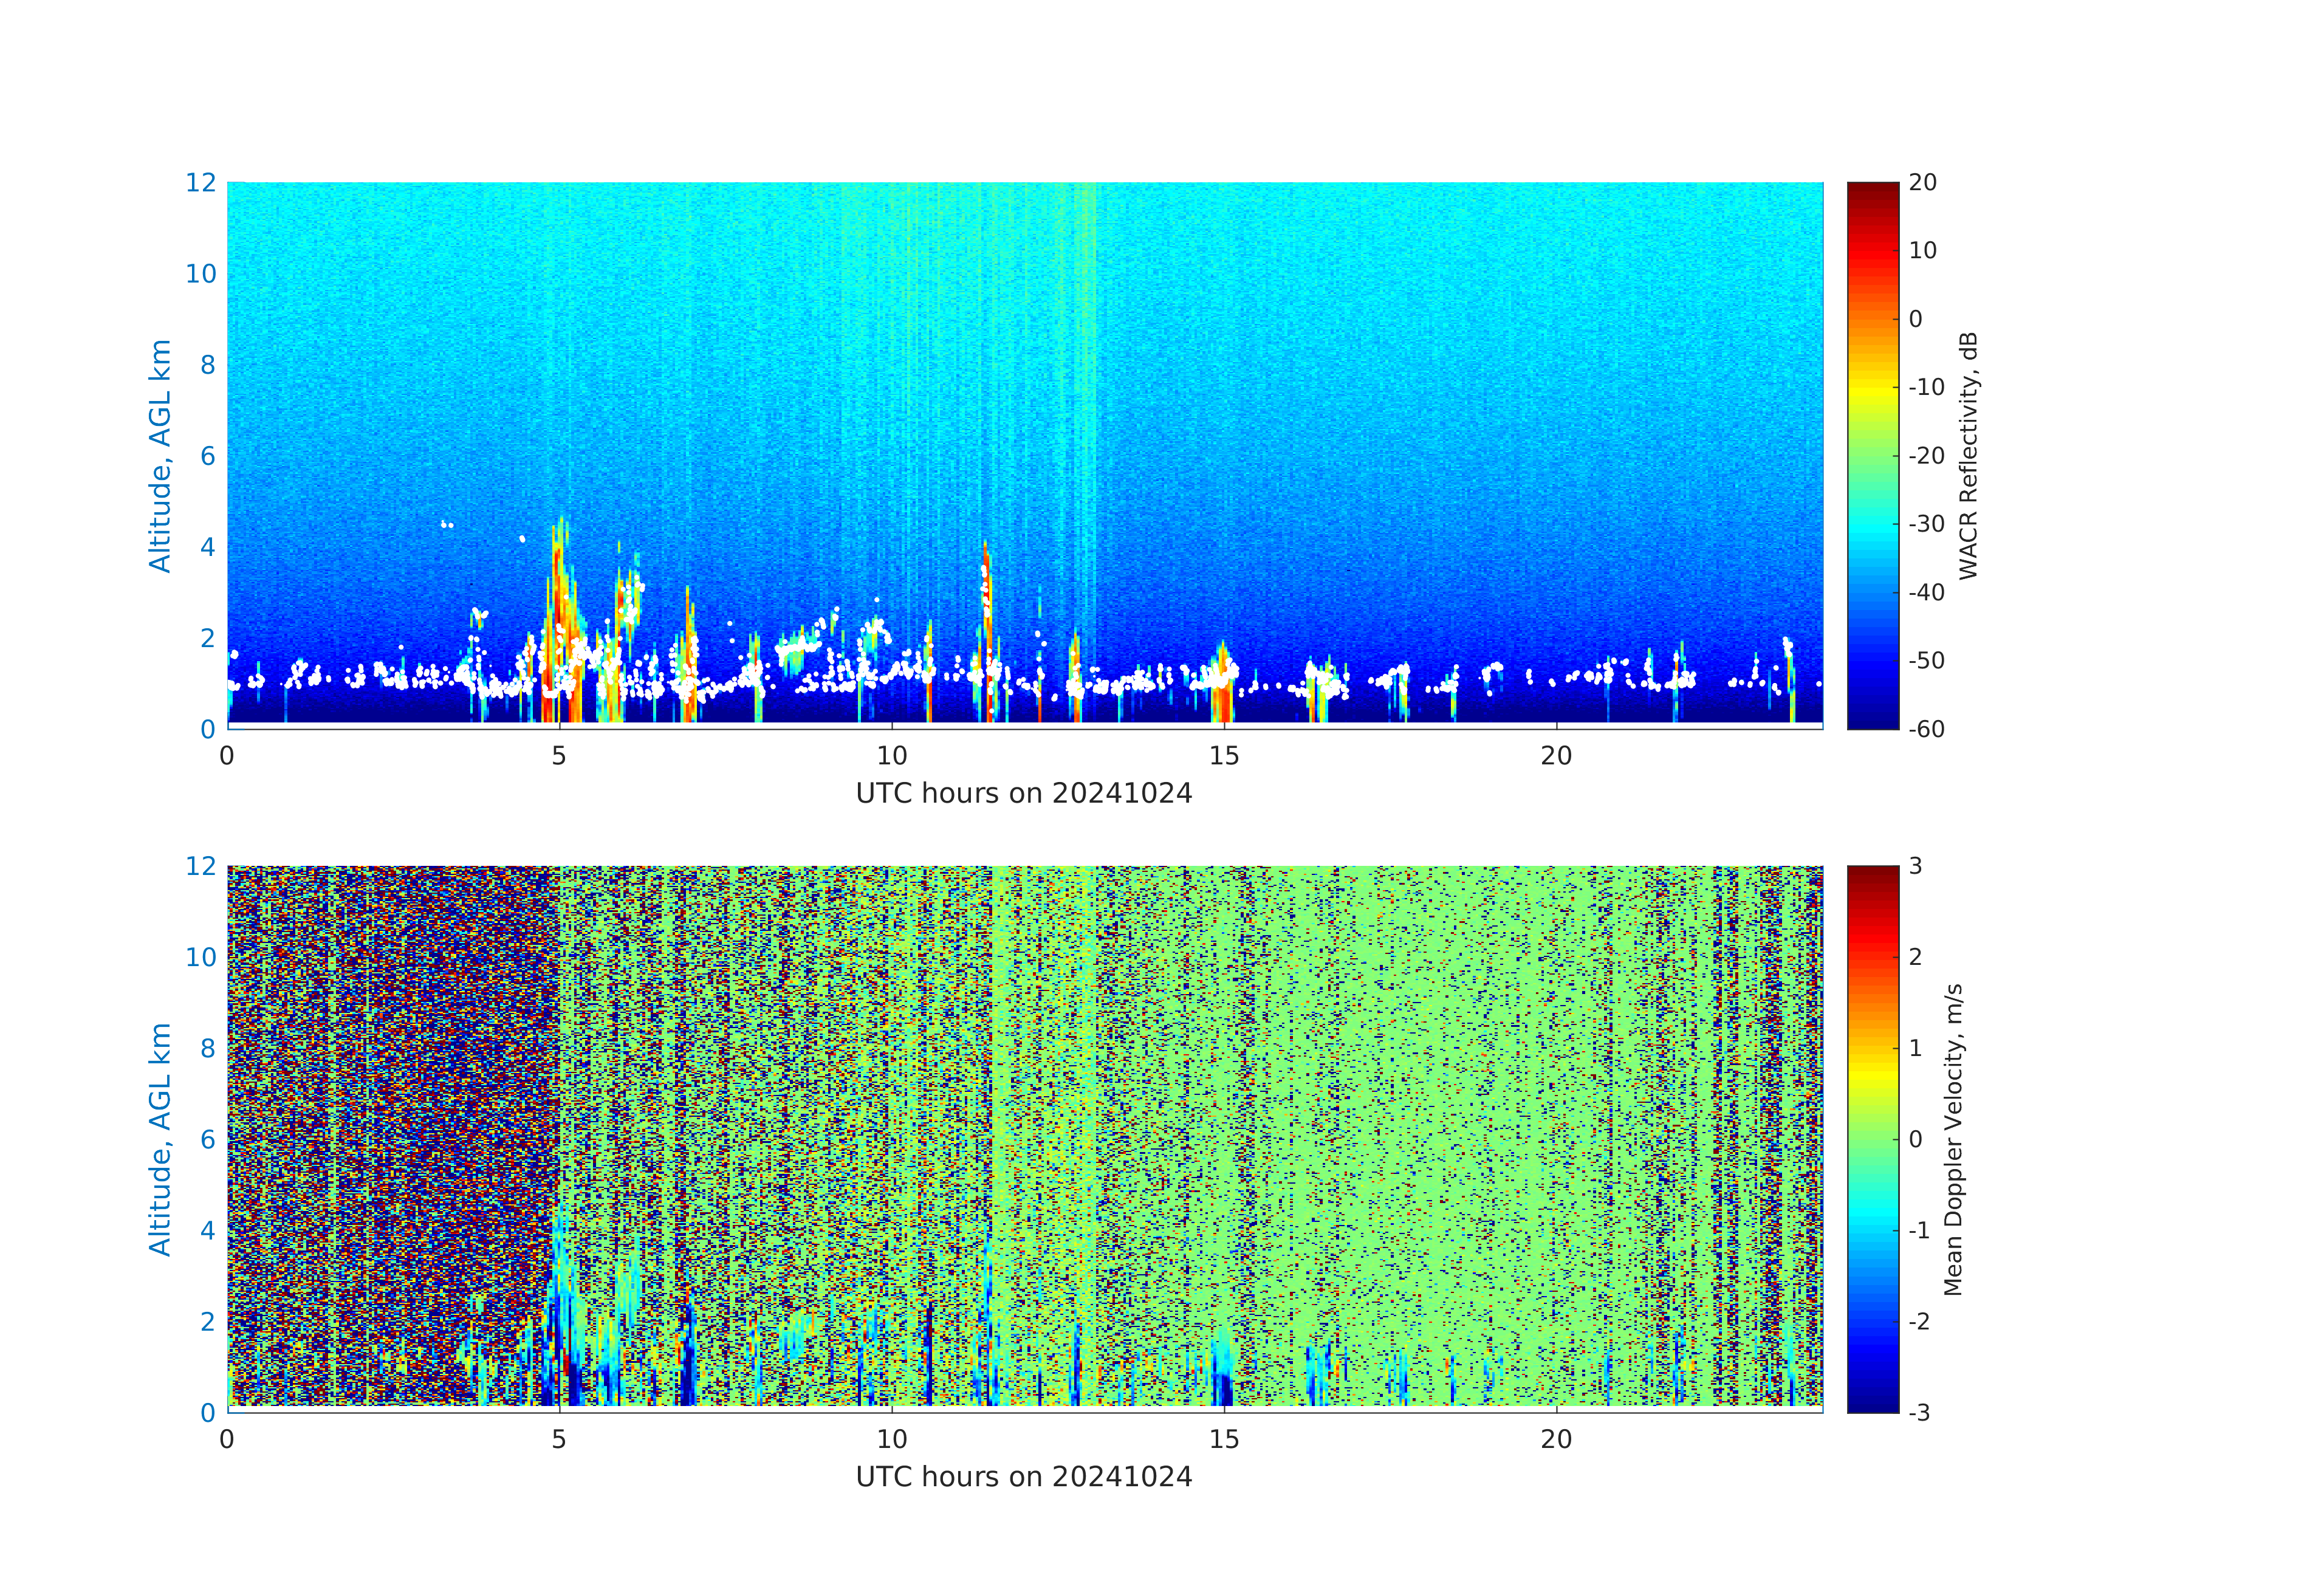Click the 3 tick on Doppler colorbar
Viewport: 2324px width, 1595px height.
click(1915, 866)
